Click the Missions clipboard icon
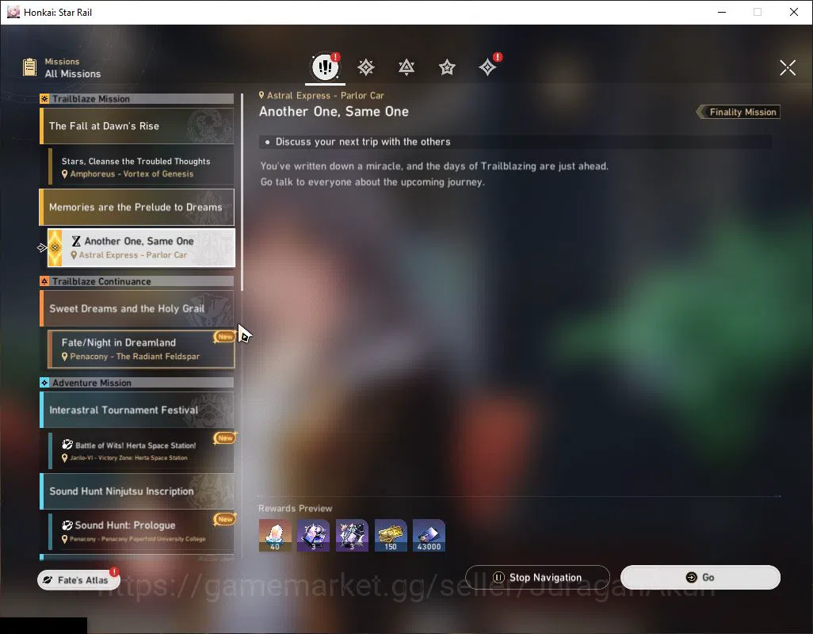Viewport: 813px width, 634px height. 29,67
